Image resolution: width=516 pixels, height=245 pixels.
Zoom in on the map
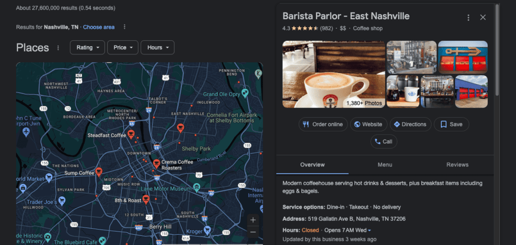pyautogui.click(x=253, y=220)
